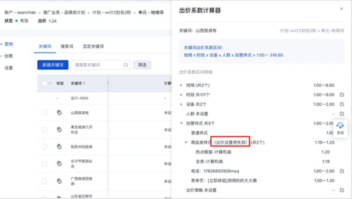Click the tag icon for 青岛旅游几月份去

coord(59,129)
